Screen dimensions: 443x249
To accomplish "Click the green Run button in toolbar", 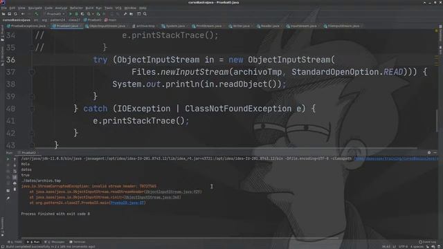I will 71,14.
